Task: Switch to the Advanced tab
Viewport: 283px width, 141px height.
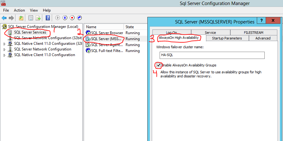Action: point(263,38)
